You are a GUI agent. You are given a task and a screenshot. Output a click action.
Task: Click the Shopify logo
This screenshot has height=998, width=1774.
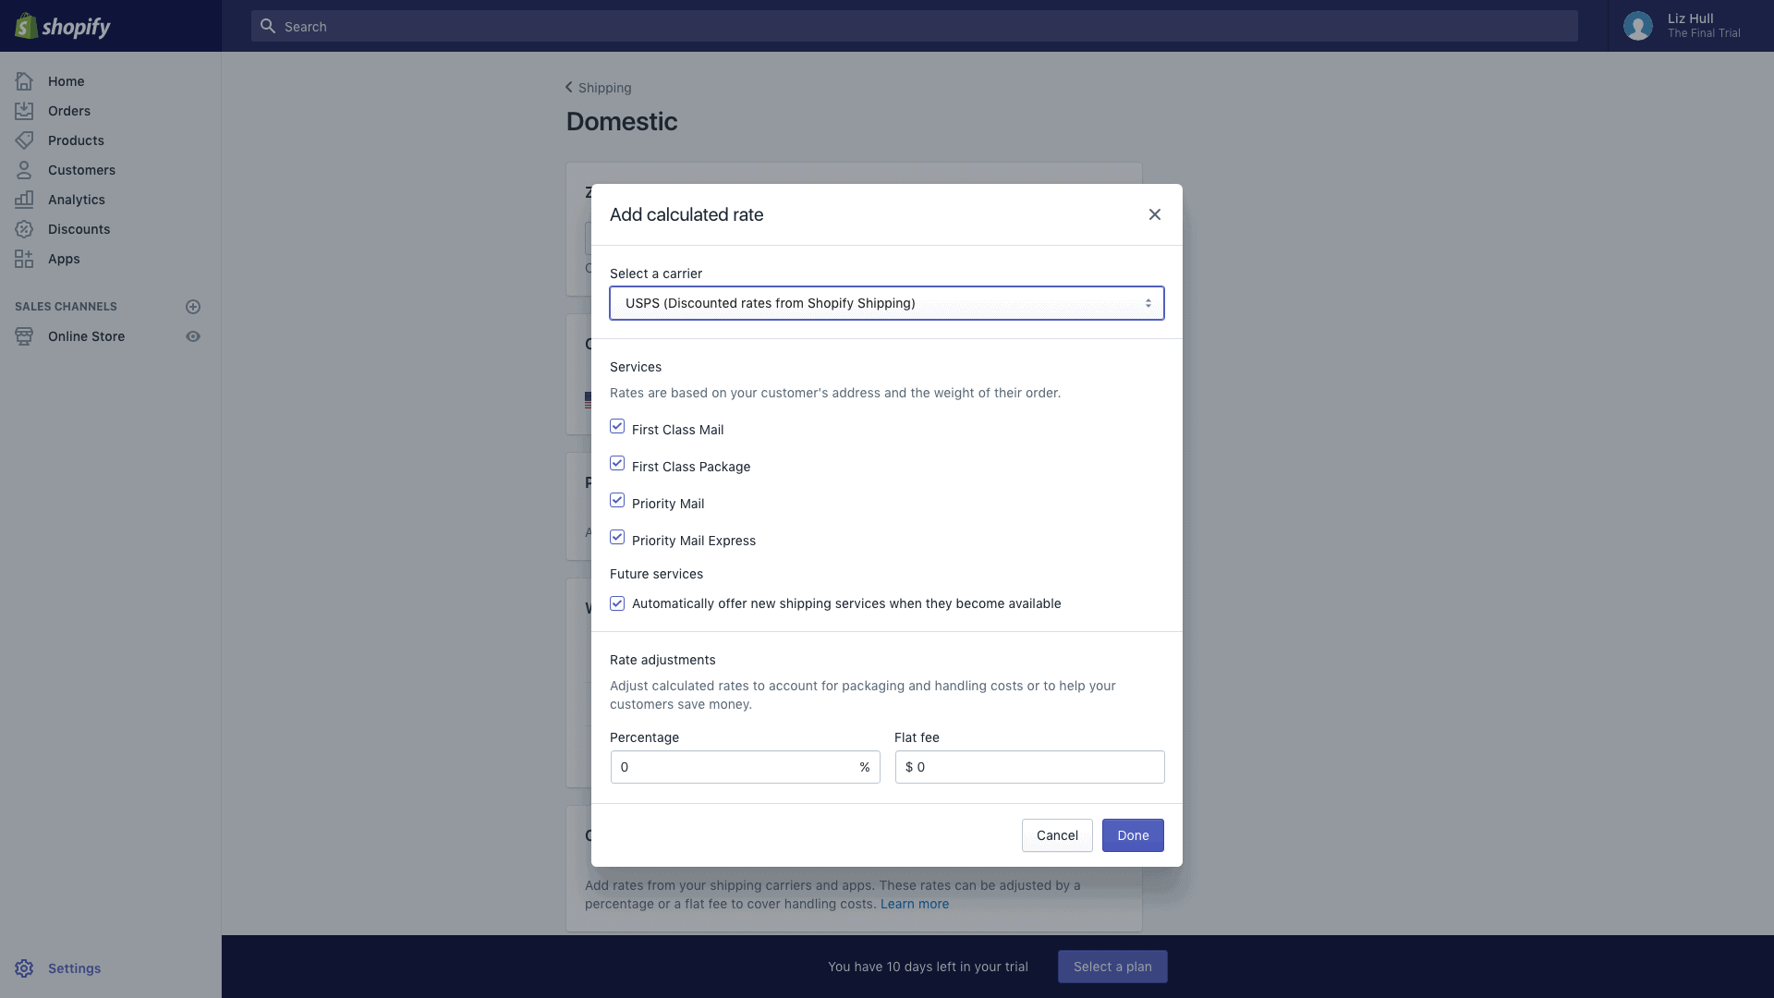(x=62, y=26)
